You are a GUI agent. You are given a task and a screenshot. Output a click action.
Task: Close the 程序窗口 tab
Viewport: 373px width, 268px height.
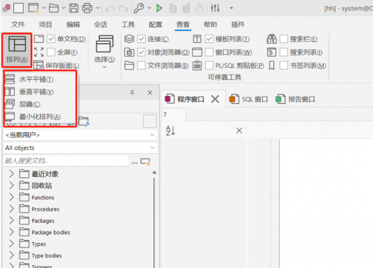[x=215, y=99]
